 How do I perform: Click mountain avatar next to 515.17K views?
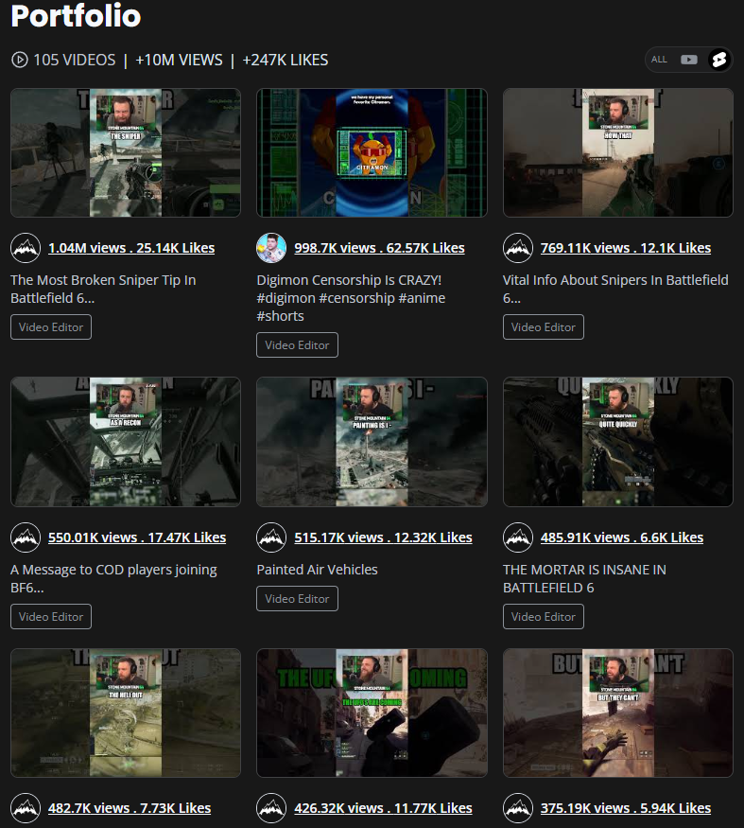pyautogui.click(x=271, y=537)
